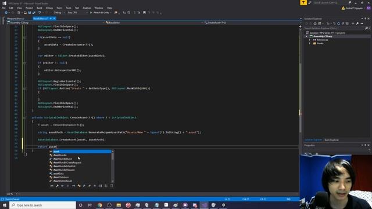Click the Save toolbar icon

click(30, 13)
